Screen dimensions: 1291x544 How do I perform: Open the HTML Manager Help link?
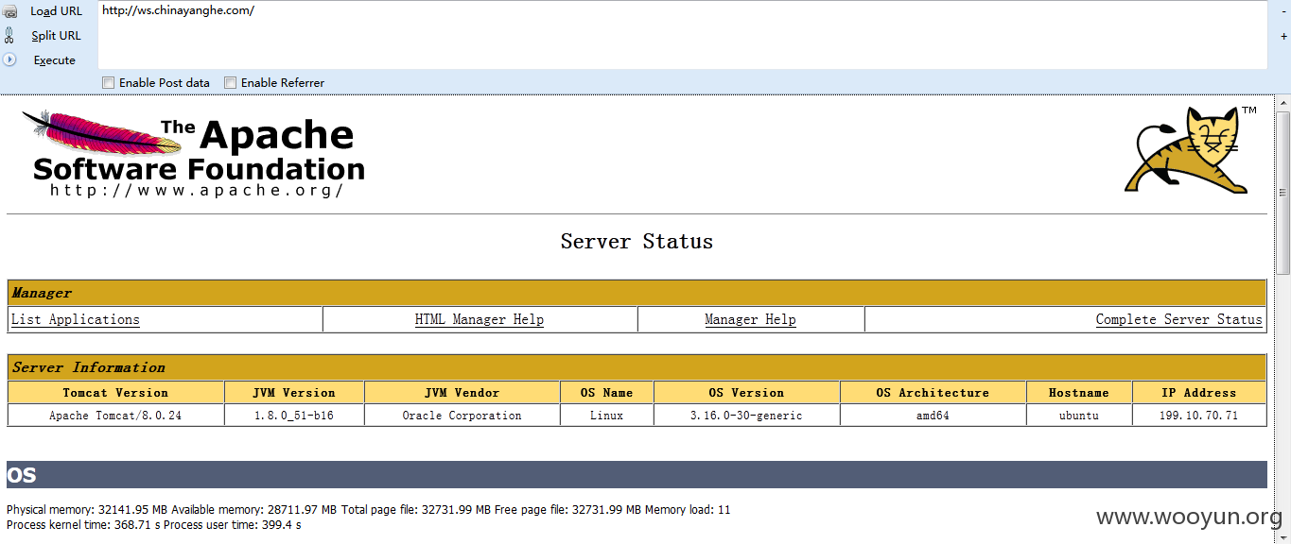pos(480,319)
